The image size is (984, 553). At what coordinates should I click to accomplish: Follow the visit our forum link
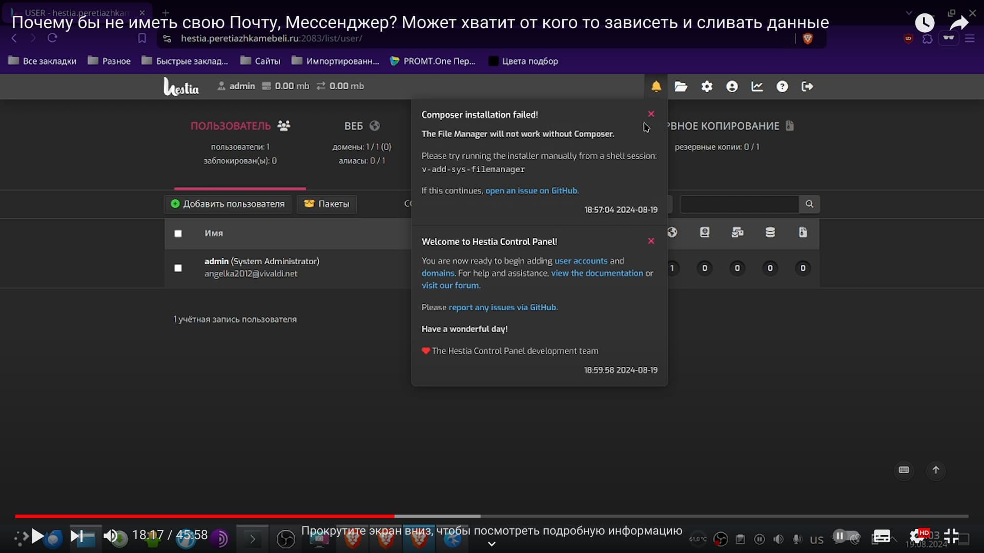pyautogui.click(x=450, y=285)
